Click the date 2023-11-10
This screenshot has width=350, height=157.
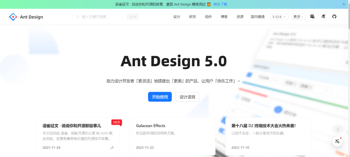[240, 148]
